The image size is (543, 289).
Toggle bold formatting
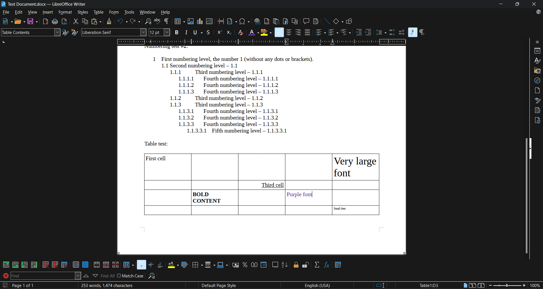click(177, 33)
